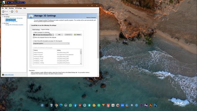Click the Forward navigation arrow button
The image size is (197, 111).
coord(12,11)
